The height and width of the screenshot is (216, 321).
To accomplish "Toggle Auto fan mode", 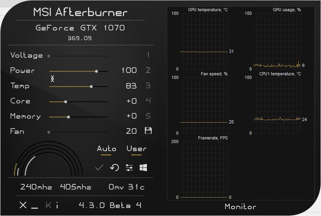I will [x=106, y=149].
